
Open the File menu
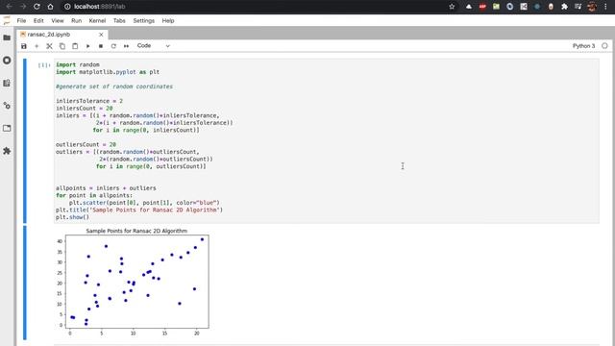tap(21, 21)
